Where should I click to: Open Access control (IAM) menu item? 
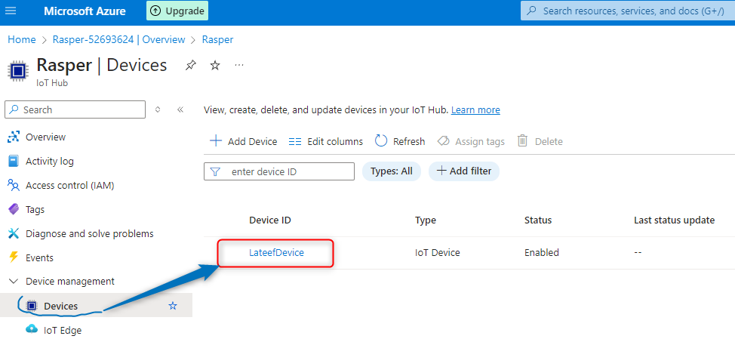tap(69, 185)
